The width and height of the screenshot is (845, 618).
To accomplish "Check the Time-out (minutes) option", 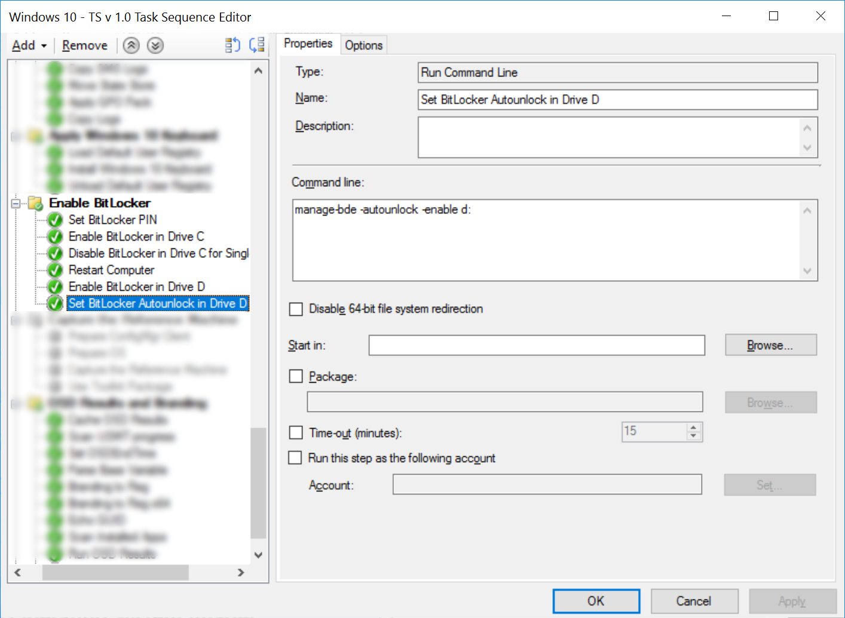I will click(x=296, y=432).
